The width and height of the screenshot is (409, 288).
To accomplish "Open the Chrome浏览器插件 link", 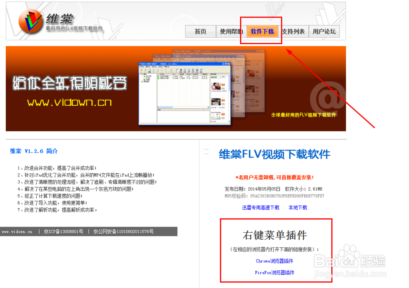I will coord(274,261).
